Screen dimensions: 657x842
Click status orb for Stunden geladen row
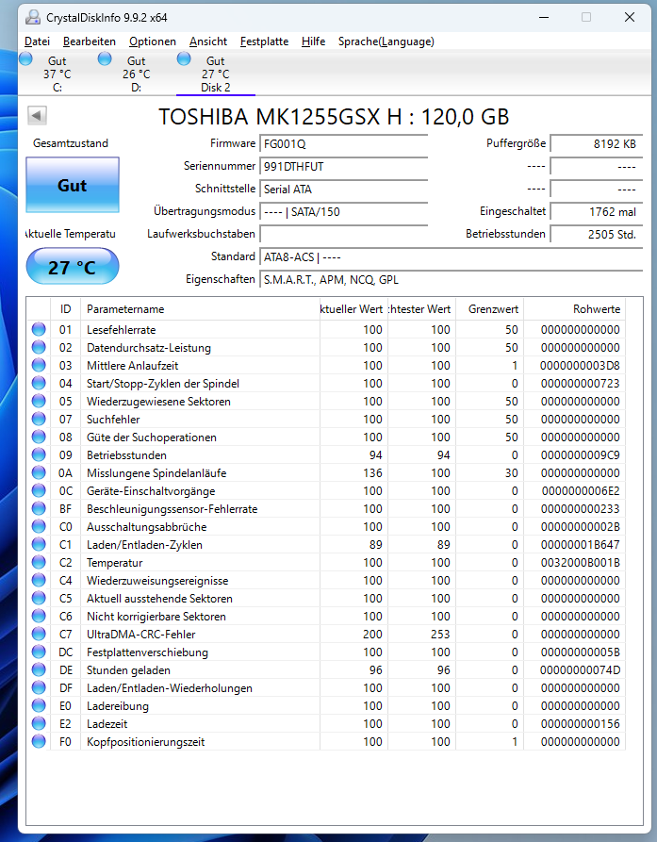pos(39,669)
